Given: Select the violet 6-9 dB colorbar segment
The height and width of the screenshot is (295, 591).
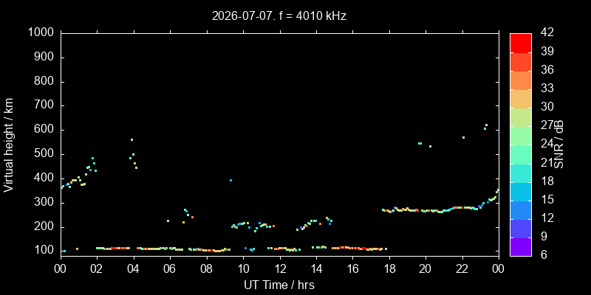Looking at the screenshot, I should [x=521, y=247].
